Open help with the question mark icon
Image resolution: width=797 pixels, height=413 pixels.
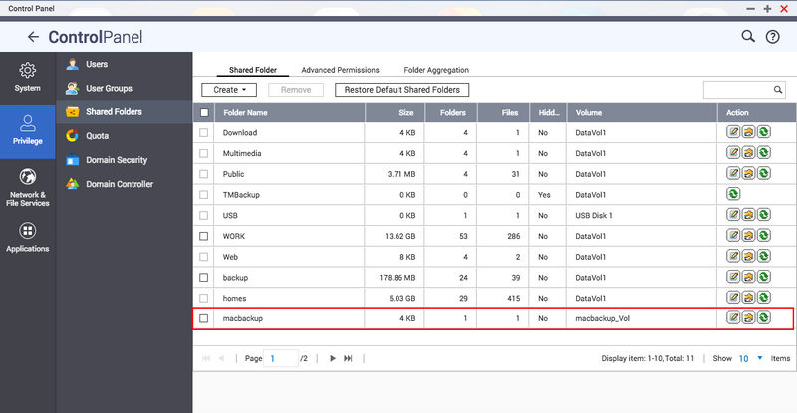click(772, 37)
